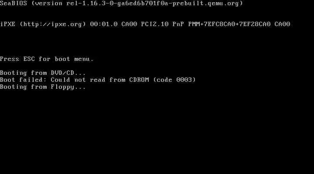This screenshot has width=314, height=174.
Task: Click the final CA00 ending the iPXE line
Action: coord(282,24)
